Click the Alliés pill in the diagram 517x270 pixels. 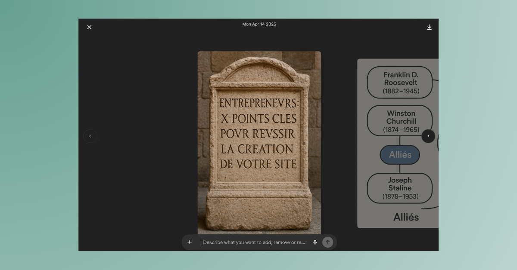[x=400, y=155]
